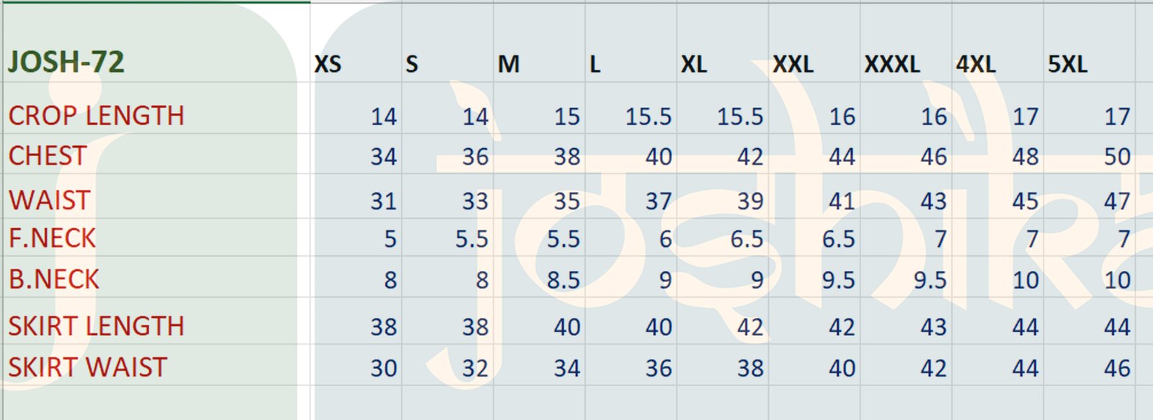Select the XXL column header cell
The width and height of the screenshot is (1153, 420).
pyautogui.click(x=793, y=65)
